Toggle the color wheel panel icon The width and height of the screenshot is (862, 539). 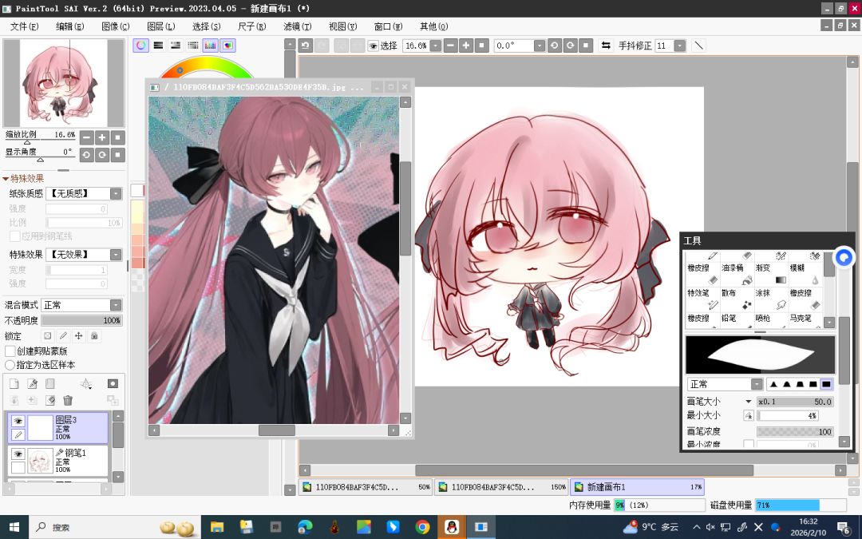(140, 46)
